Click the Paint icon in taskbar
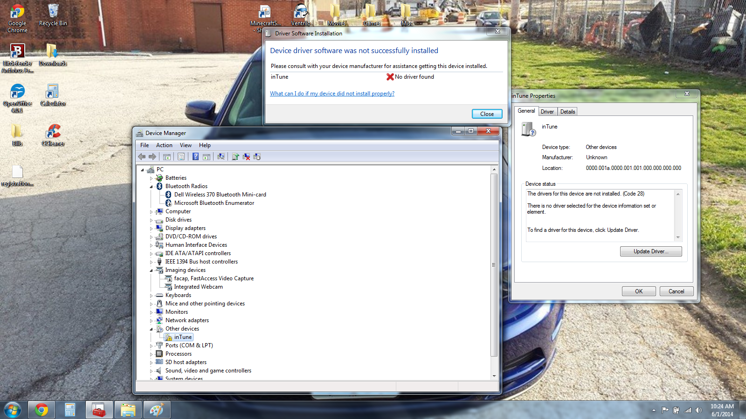This screenshot has height=419, width=746. coord(157,410)
